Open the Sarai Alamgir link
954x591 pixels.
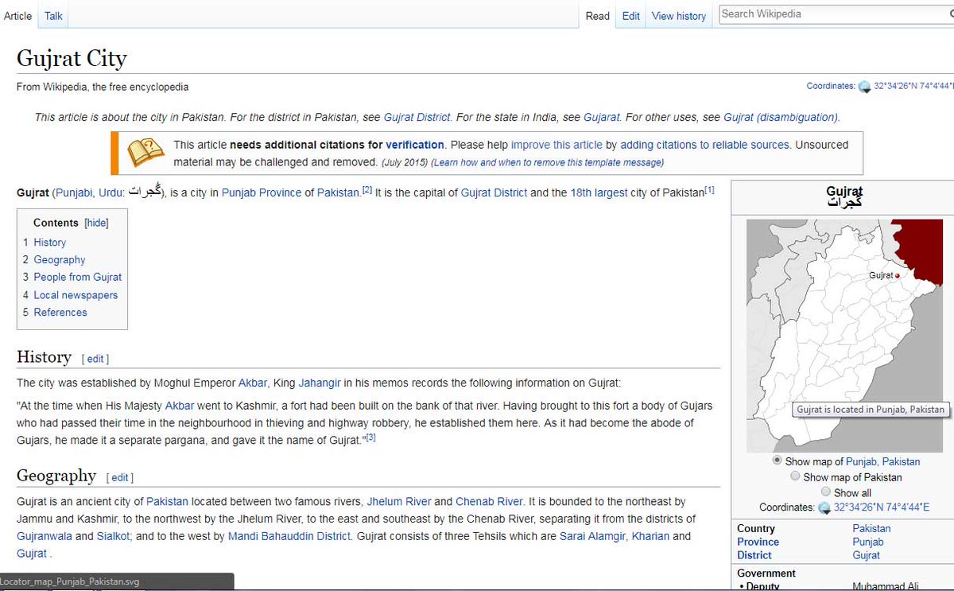(593, 536)
